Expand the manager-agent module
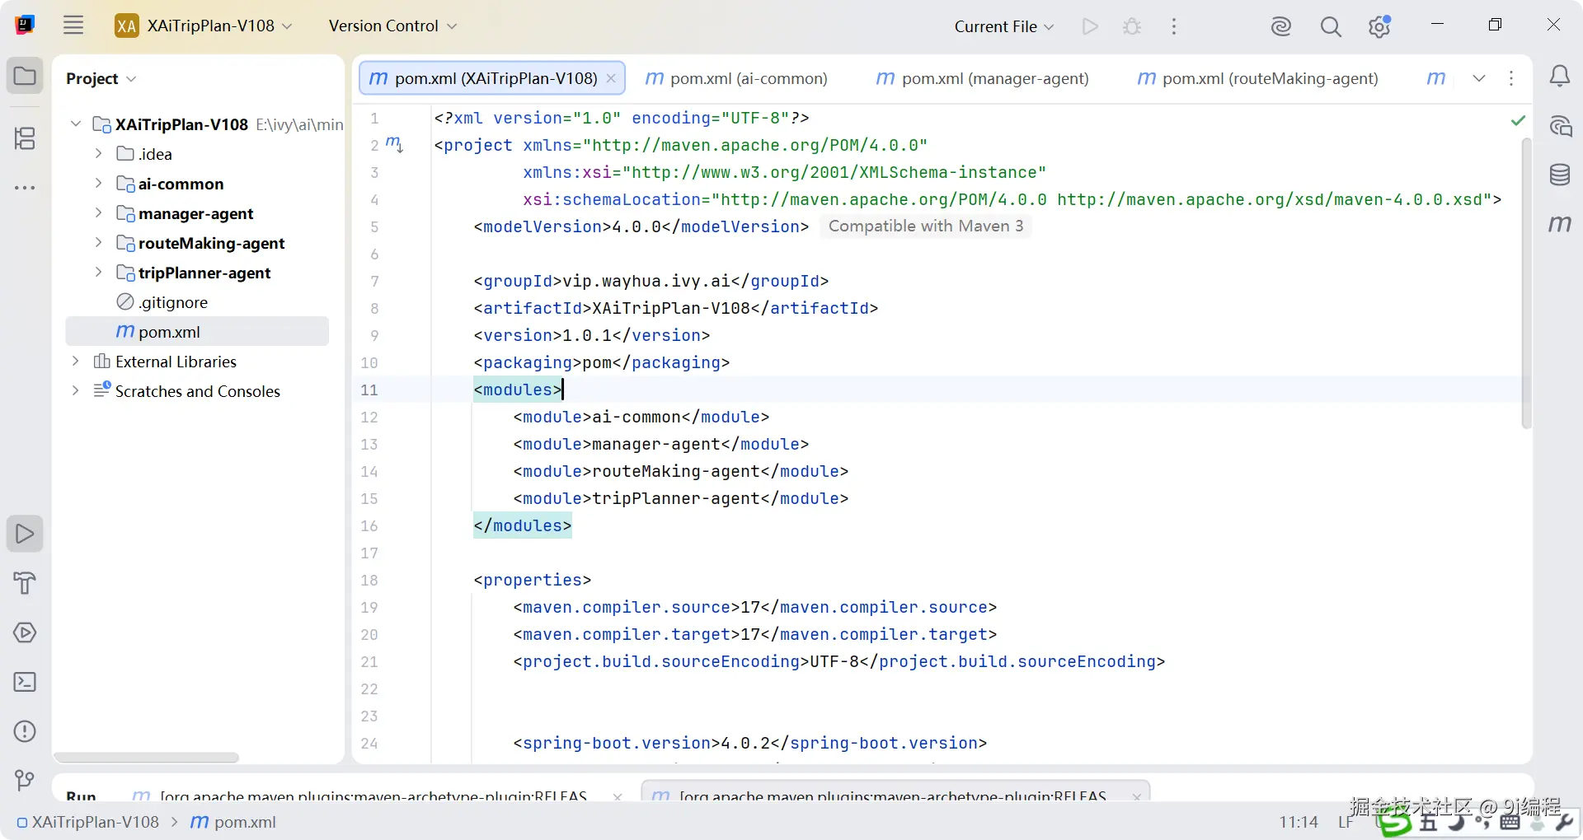This screenshot has height=840, width=1583. 99,213
